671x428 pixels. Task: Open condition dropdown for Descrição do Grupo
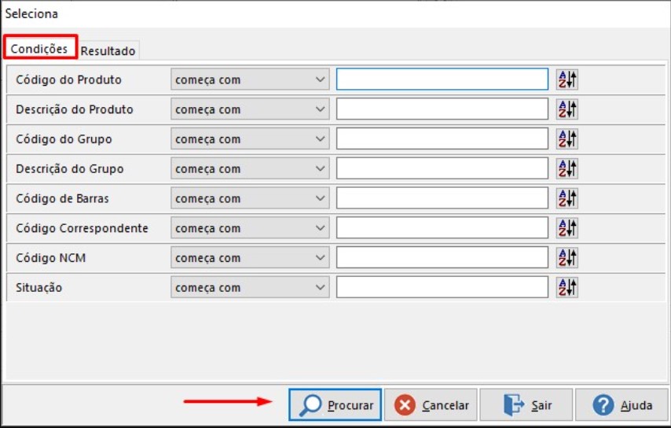click(250, 168)
